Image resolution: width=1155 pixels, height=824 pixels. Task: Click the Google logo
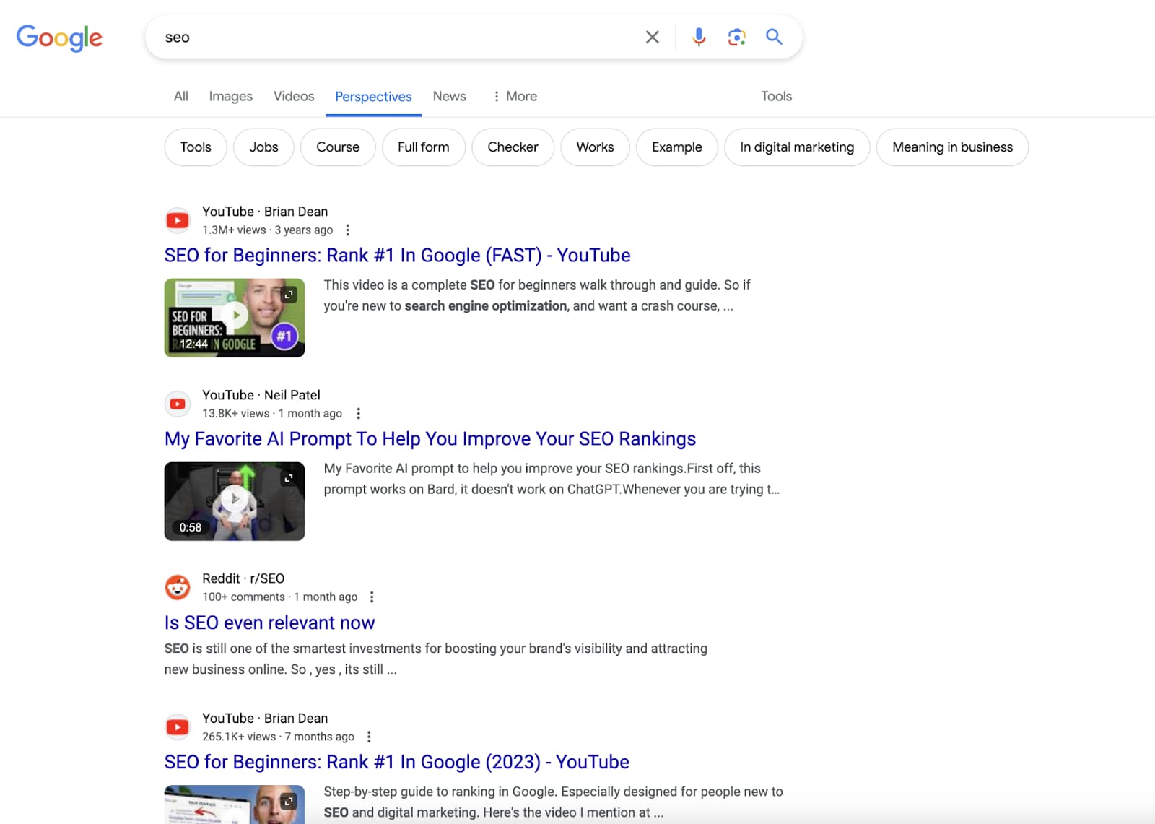click(x=59, y=38)
